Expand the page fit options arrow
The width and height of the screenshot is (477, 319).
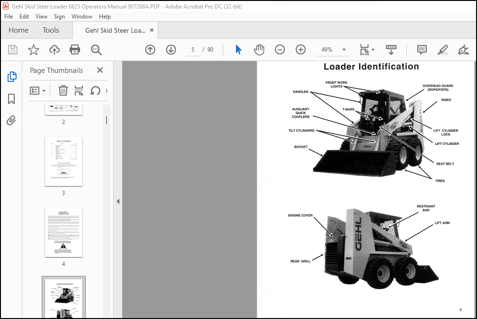click(x=373, y=50)
